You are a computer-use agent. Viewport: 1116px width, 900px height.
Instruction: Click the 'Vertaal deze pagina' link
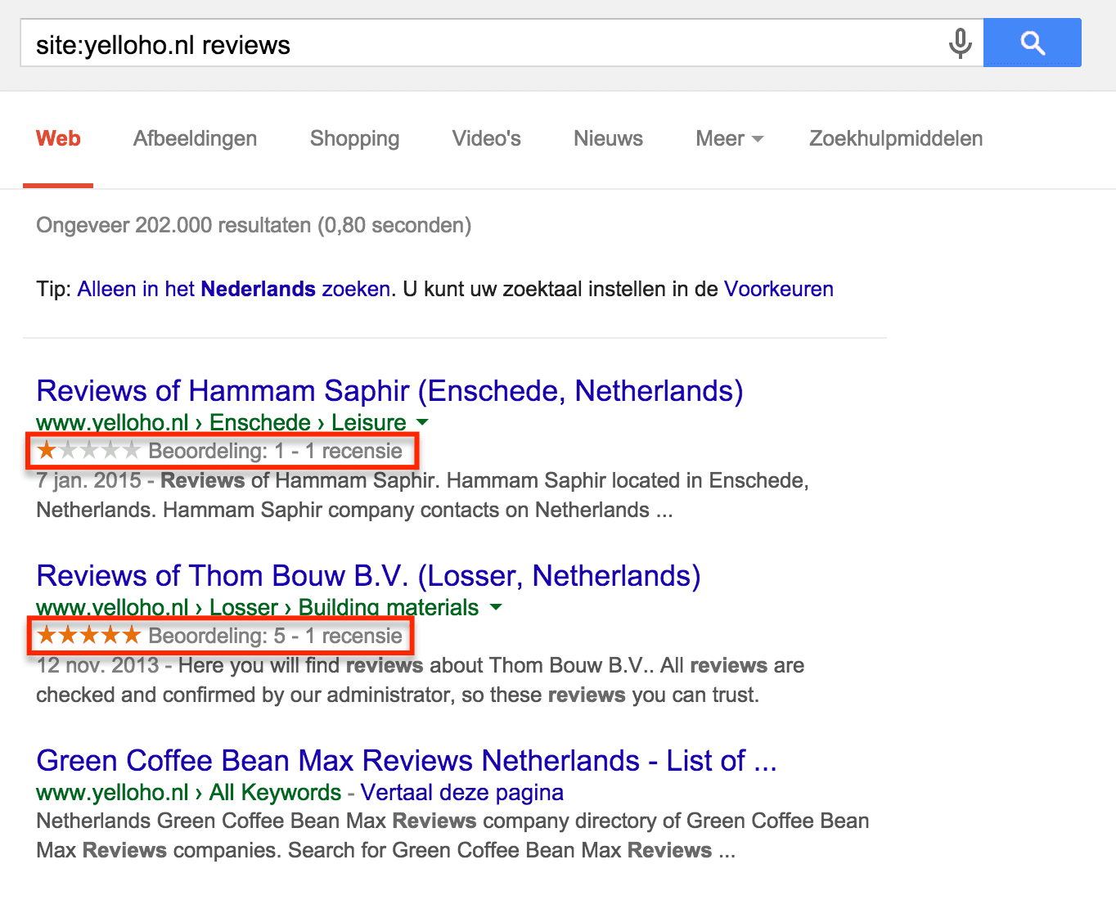pos(462,792)
